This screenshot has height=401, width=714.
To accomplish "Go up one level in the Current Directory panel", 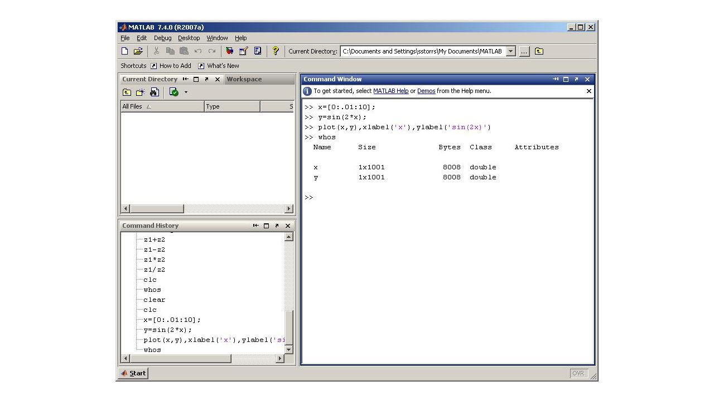I will [x=127, y=92].
